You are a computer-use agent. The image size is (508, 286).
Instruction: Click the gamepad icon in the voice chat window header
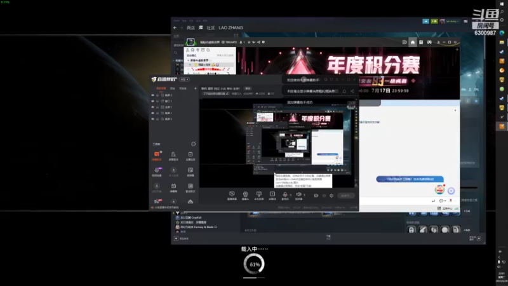click(429, 42)
